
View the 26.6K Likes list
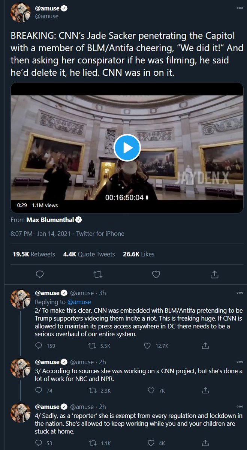pos(138,254)
